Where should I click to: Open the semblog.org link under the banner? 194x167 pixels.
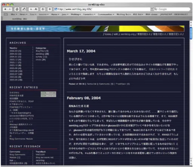[x=127, y=34]
